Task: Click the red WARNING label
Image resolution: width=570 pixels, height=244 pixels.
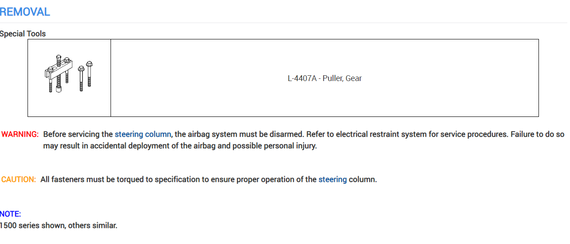Action: pos(20,134)
